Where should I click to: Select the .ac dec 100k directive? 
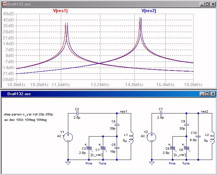tap(25, 120)
